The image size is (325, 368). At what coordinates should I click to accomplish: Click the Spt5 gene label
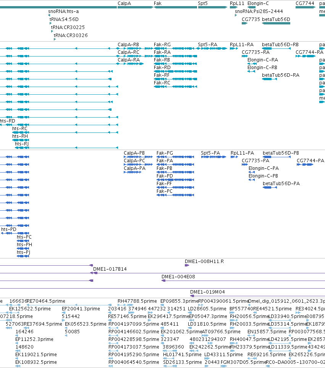point(203,3)
